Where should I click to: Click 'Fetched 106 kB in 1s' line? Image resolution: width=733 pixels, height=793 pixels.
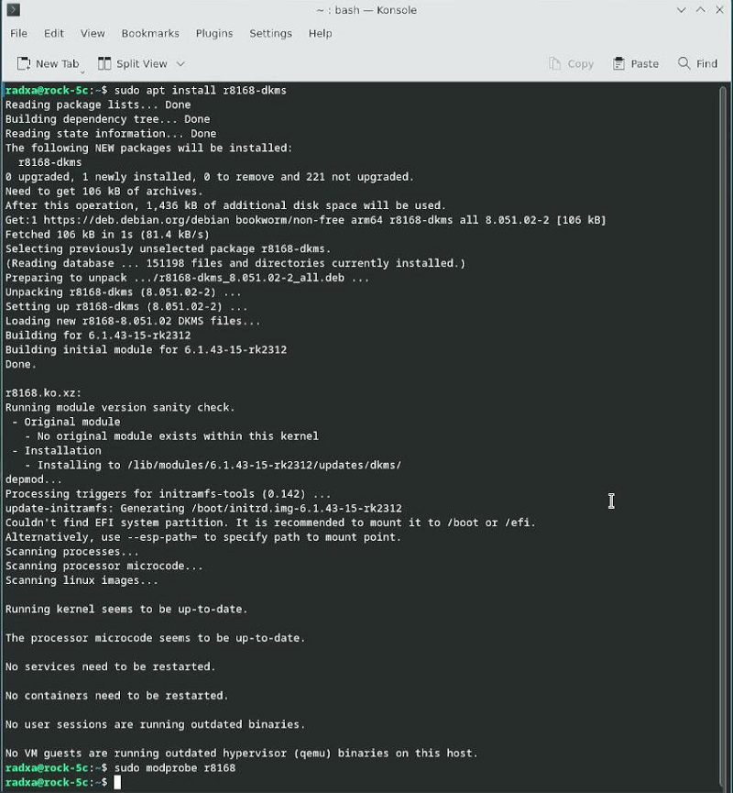pos(107,234)
